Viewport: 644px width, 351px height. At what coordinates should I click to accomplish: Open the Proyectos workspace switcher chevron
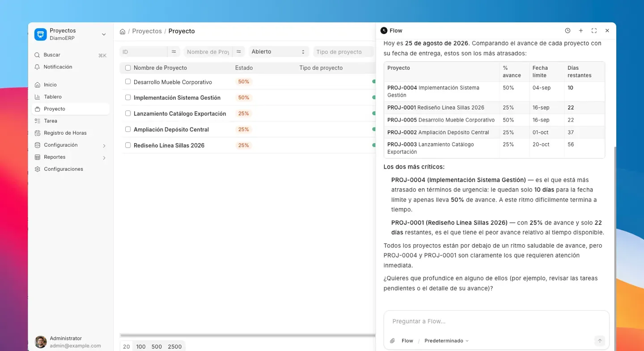pos(104,34)
